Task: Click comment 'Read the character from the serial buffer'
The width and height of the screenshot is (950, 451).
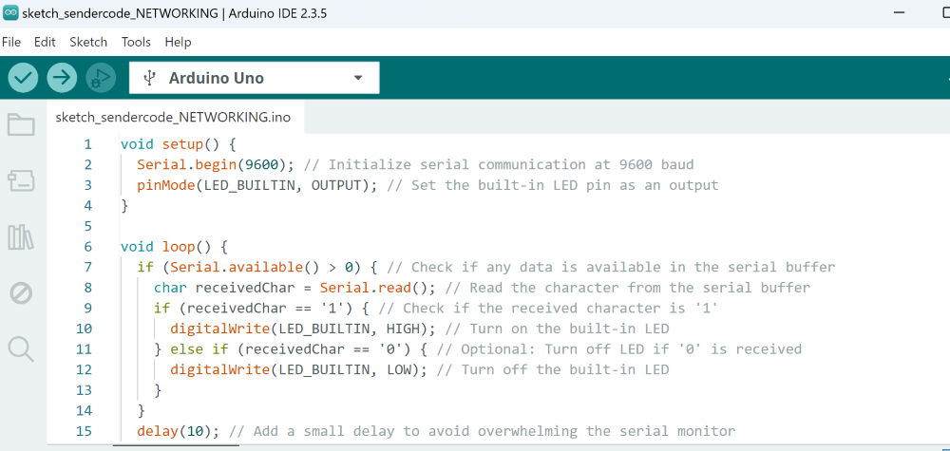Action: (x=639, y=288)
